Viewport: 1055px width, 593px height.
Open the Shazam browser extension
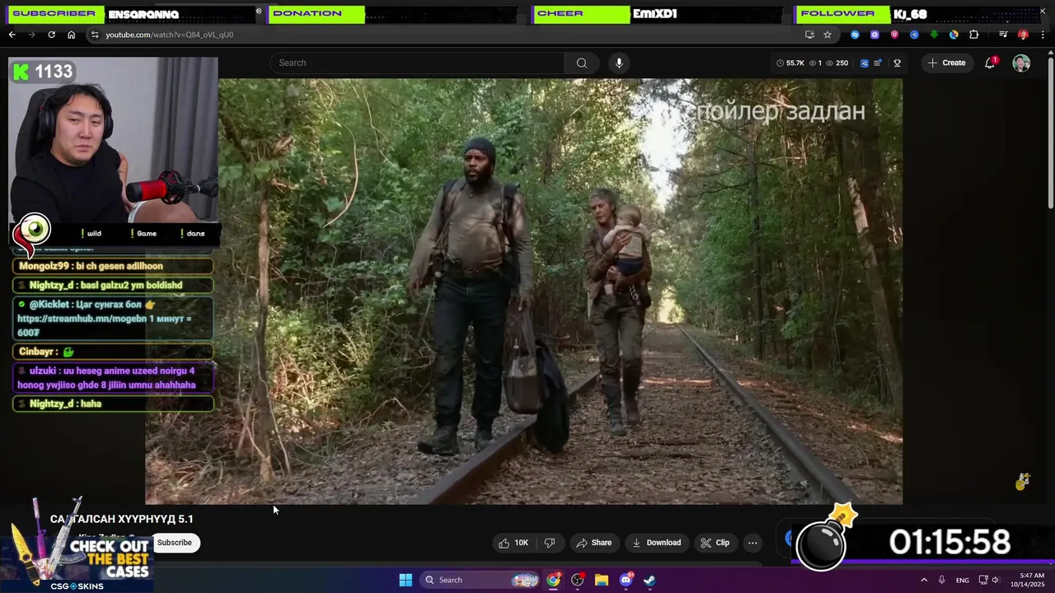coord(855,35)
